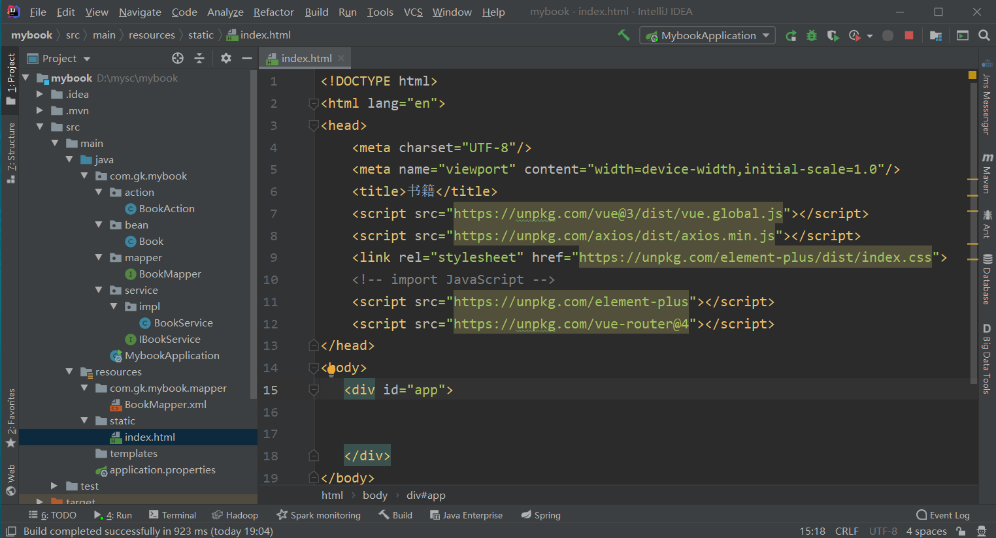Screen dimensions: 996x538
Task: Collapse the action package
Action: click(99, 192)
